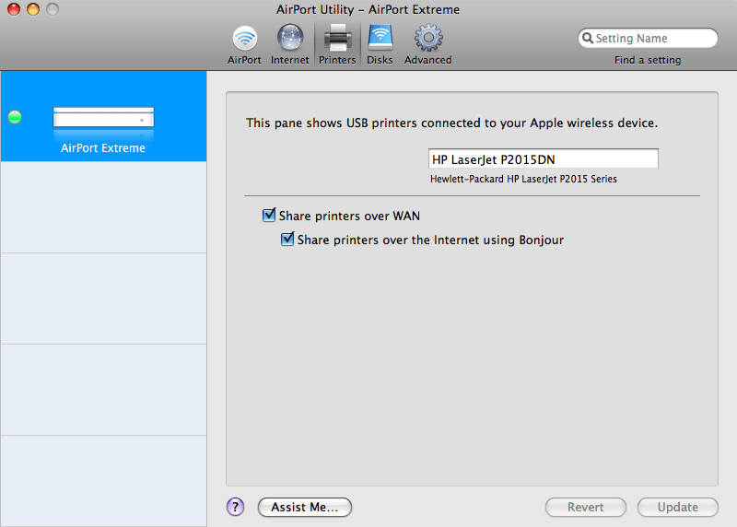Close the AirPort Utility window

point(14,9)
